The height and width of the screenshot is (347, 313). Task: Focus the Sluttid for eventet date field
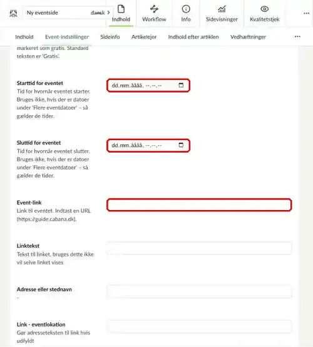(x=148, y=146)
